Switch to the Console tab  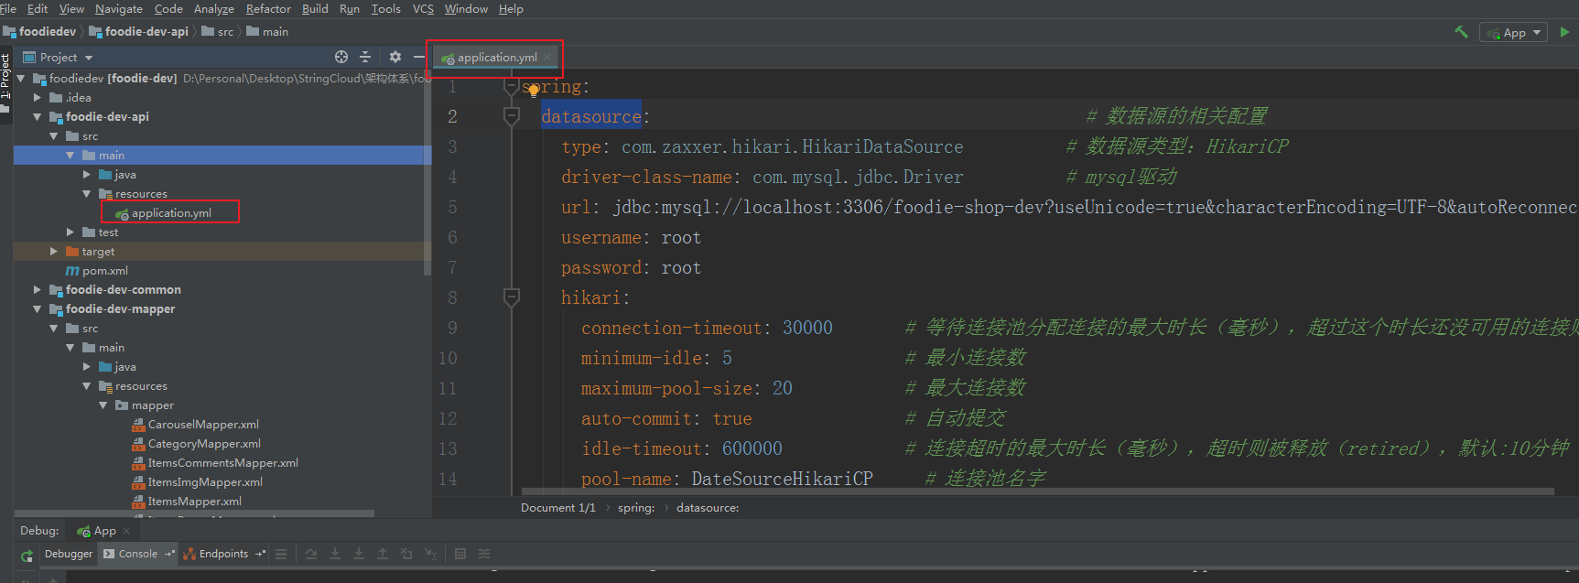coord(138,554)
